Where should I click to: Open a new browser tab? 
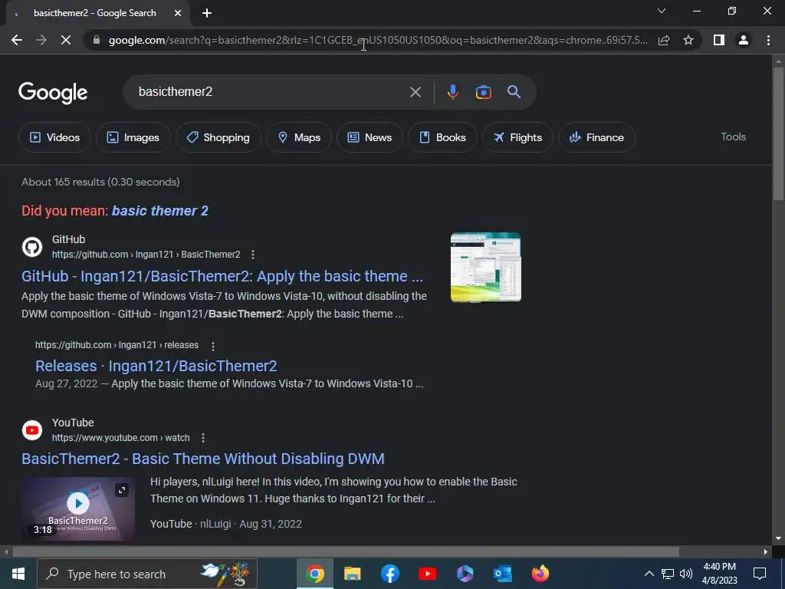coord(207,14)
